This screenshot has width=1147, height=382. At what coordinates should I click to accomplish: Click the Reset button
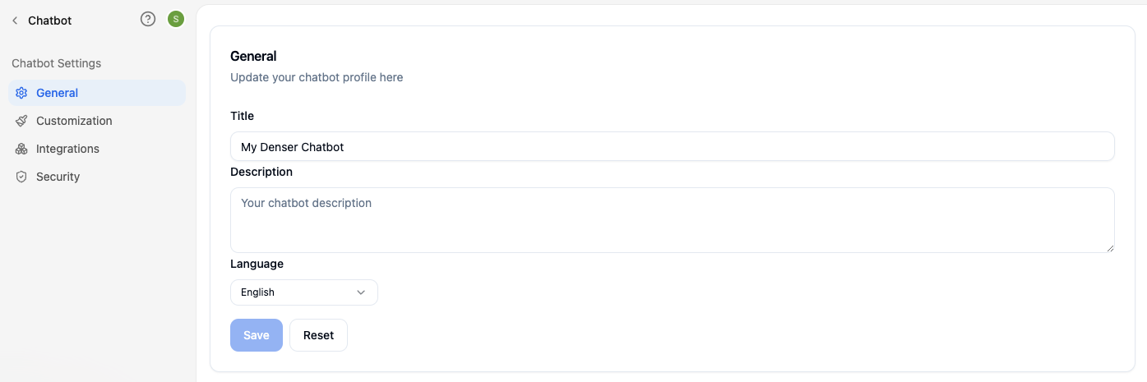[318, 335]
